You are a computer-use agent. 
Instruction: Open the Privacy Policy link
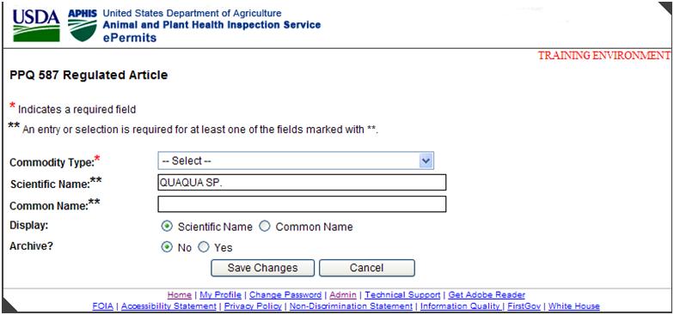[x=253, y=306]
